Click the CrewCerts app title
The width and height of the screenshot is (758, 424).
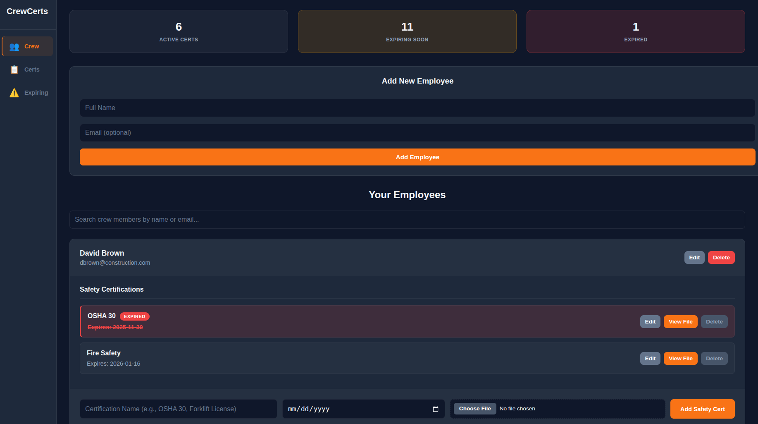point(28,11)
